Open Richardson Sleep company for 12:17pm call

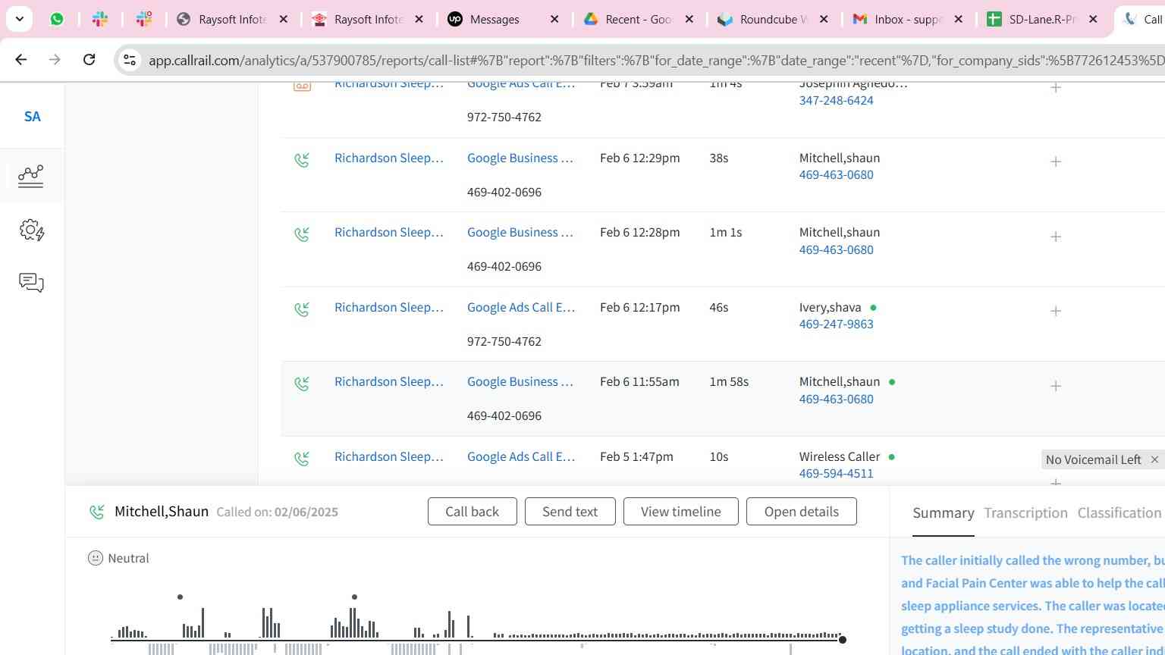click(x=389, y=307)
